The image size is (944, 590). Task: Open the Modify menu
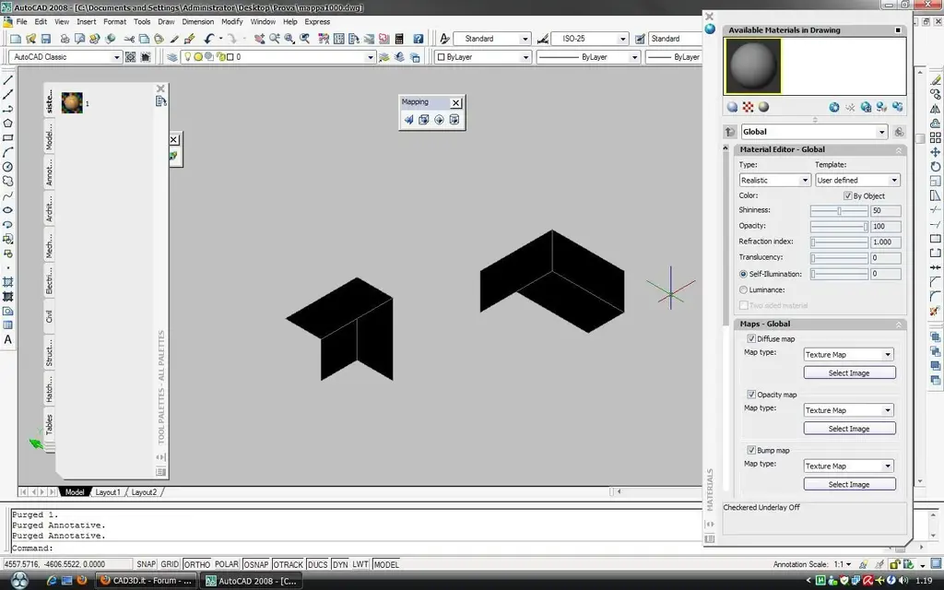coord(231,22)
